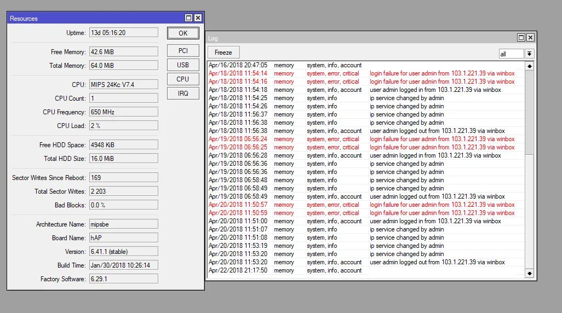Open the IRQ list
562x313 pixels.
tap(183, 93)
